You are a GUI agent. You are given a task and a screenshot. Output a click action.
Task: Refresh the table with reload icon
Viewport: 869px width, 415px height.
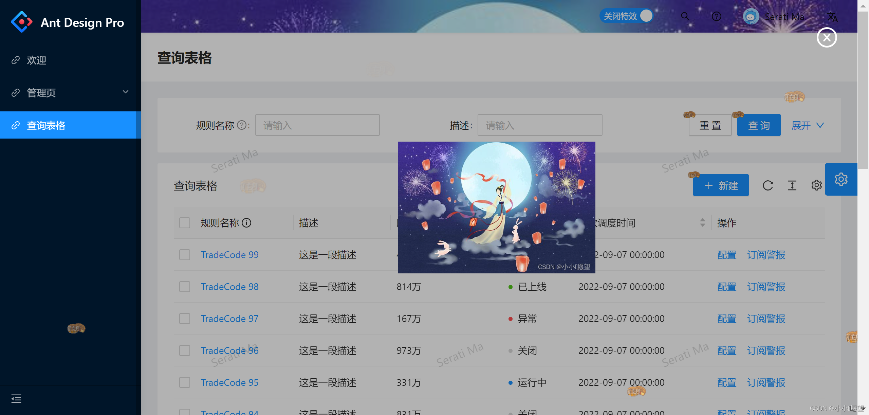(x=768, y=185)
